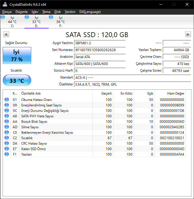Click the Öznitelik Adı column header
The image size is (194, 199).
(56, 93)
